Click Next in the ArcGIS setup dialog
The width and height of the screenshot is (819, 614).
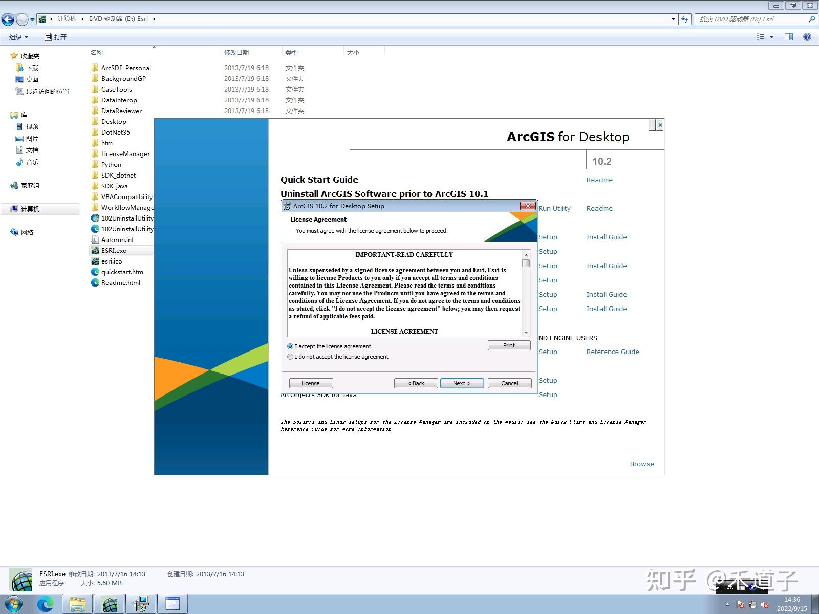click(461, 383)
